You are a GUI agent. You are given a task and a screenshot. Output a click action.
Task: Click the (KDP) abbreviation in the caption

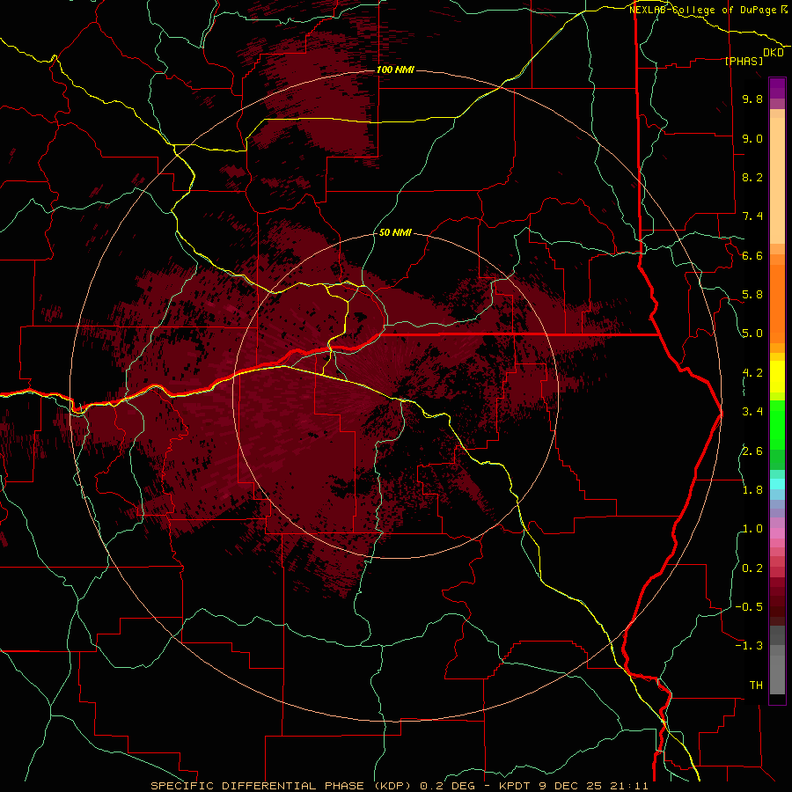coord(392,786)
